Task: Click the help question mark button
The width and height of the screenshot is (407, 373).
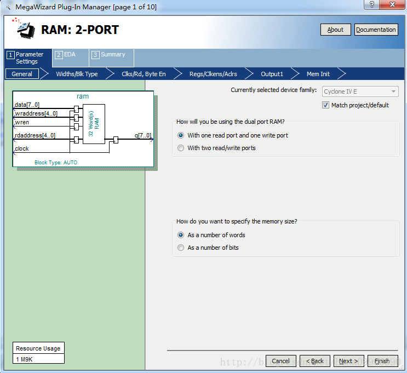Action: coord(372,4)
